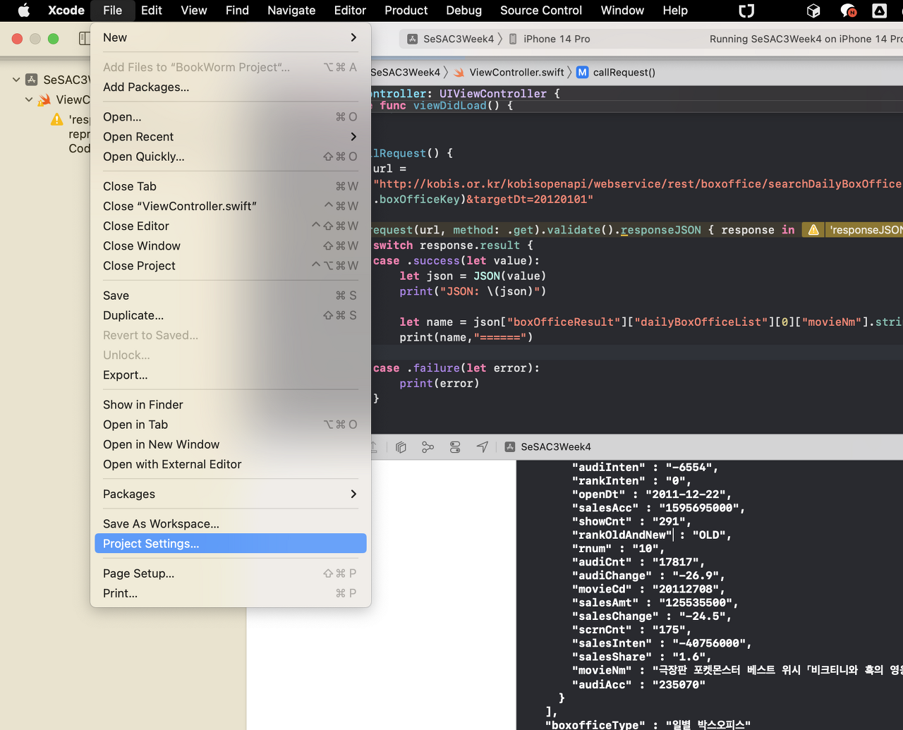Choose Close Tab
903x730 pixels.
point(231,186)
